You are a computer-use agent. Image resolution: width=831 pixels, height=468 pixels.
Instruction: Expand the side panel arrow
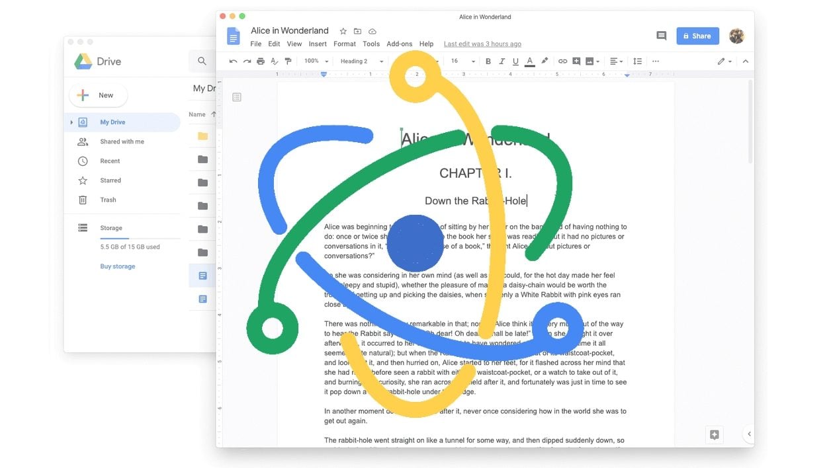point(749,434)
